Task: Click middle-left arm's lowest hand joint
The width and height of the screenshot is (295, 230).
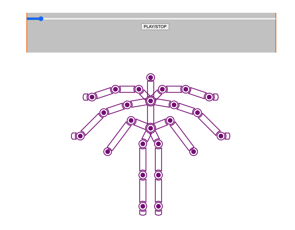Action: (x=80, y=136)
